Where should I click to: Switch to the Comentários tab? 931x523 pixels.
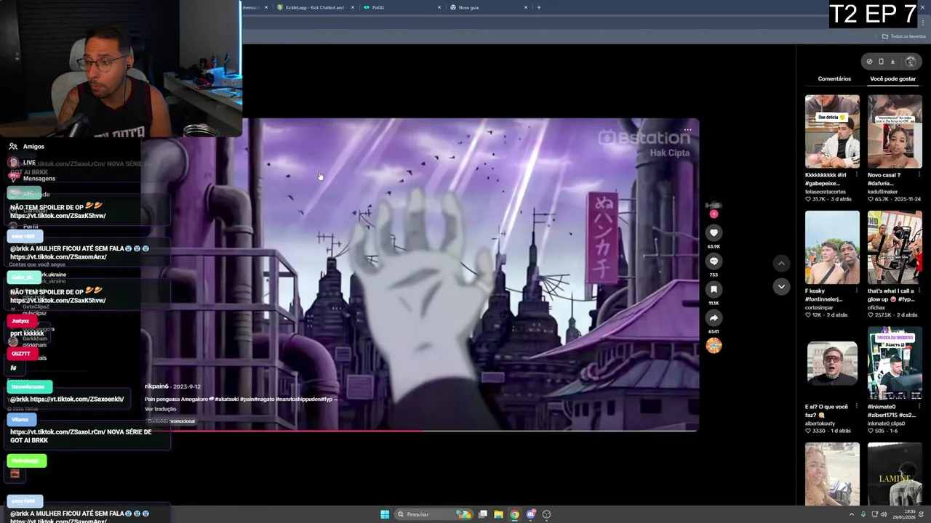tap(834, 78)
